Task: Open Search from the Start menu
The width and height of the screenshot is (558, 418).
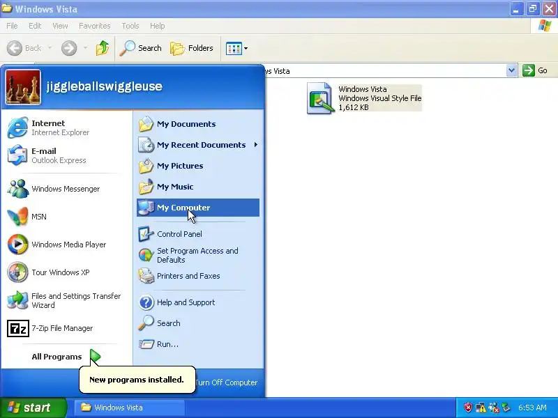Action: [x=198, y=323]
